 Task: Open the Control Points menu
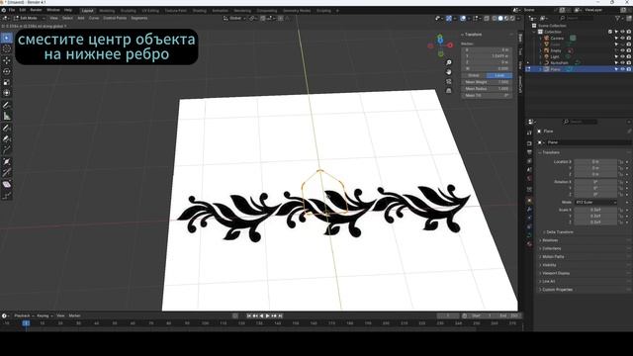pos(115,18)
